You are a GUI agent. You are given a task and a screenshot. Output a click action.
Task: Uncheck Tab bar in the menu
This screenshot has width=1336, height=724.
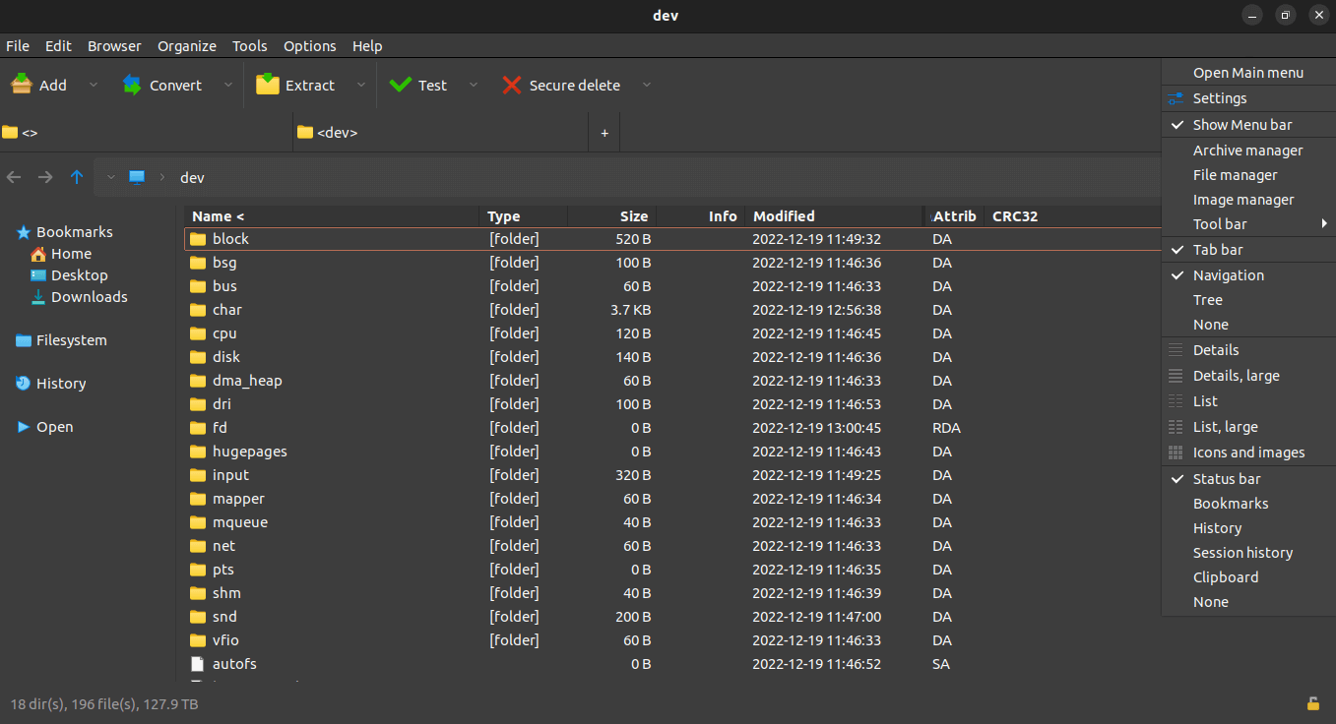coord(1217,250)
